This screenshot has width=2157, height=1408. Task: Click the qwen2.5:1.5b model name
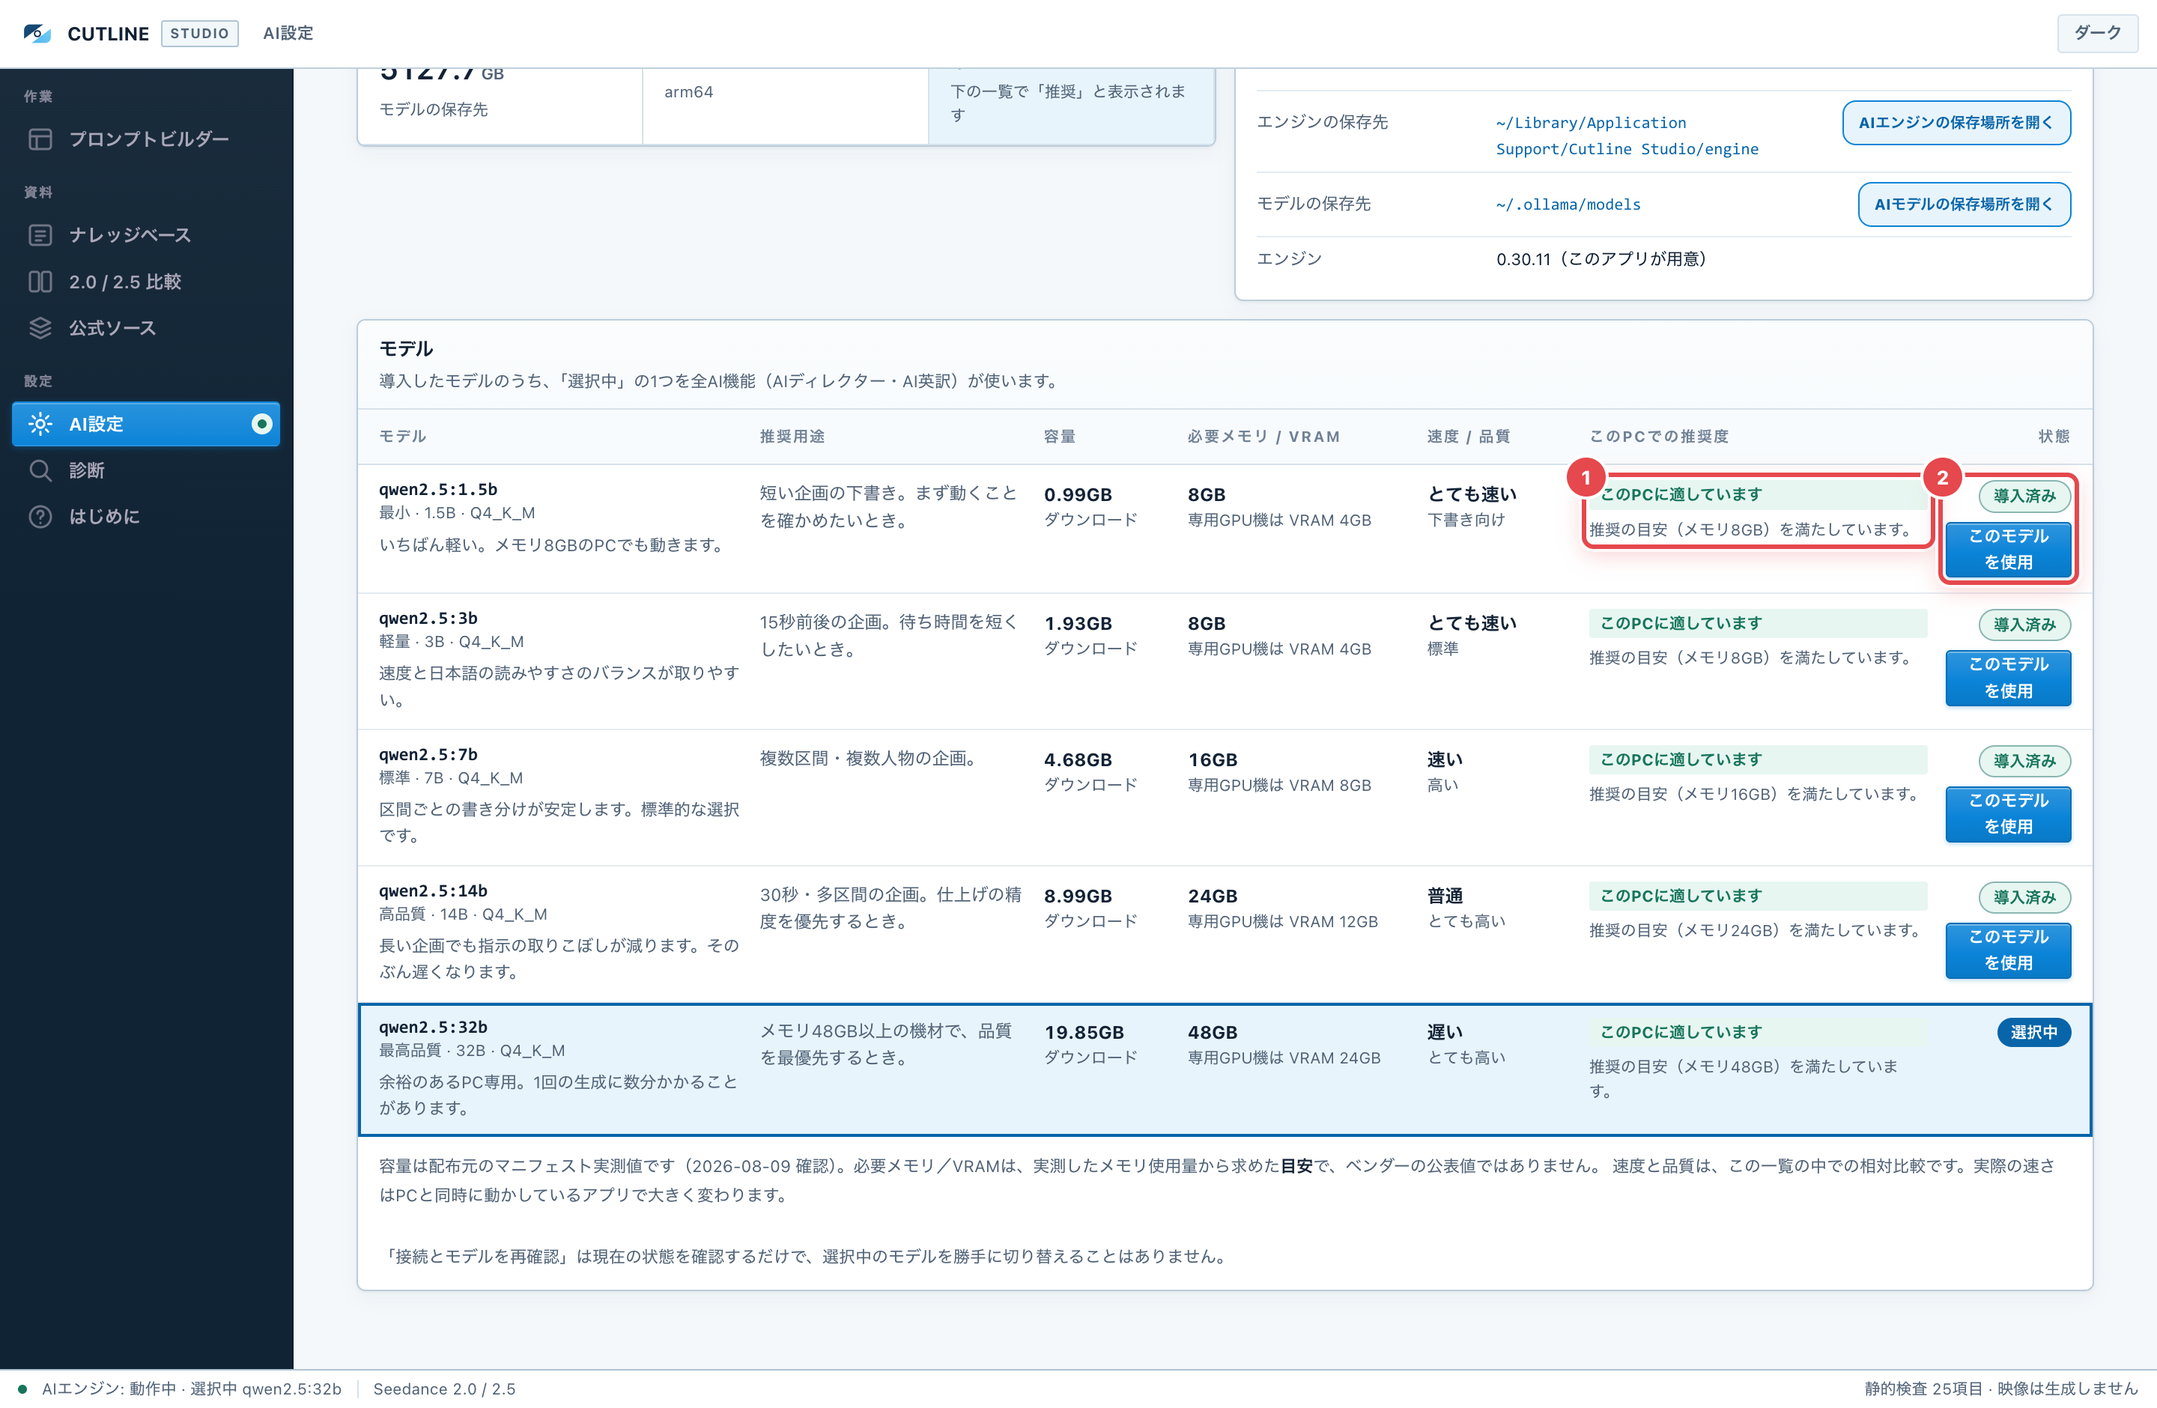click(437, 489)
